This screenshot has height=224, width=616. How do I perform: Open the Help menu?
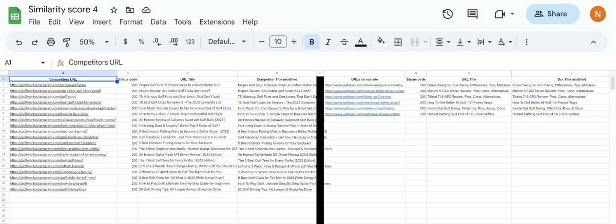pyautogui.click(x=250, y=22)
